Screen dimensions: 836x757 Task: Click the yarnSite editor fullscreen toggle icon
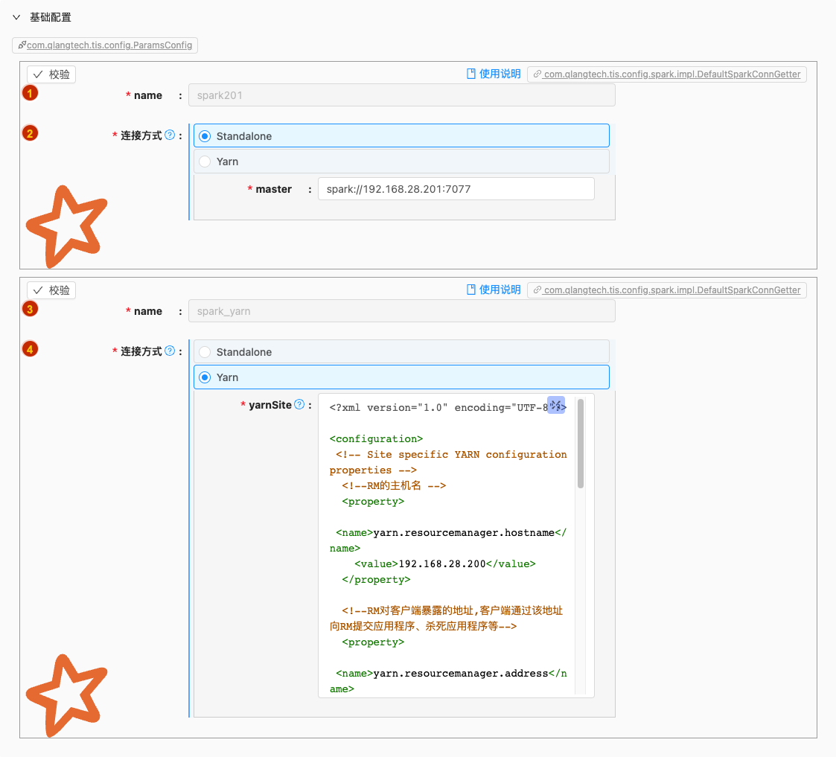coord(556,405)
